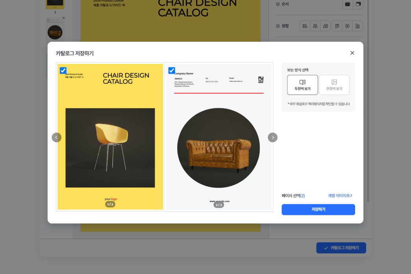Image resolution: width=411 pixels, height=274 pixels.
Task: Select the sofa page thumbnail in sidebar
Action: 55,32
